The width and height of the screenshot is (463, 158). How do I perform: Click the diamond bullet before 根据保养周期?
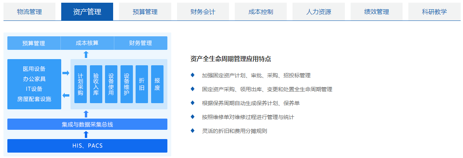(193, 103)
